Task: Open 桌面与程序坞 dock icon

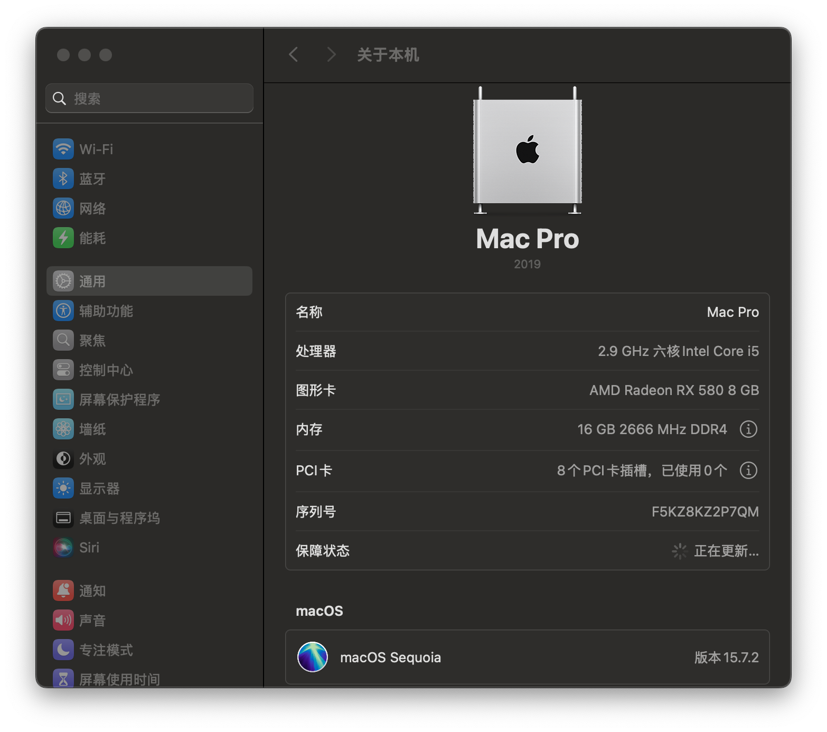Action: tap(63, 518)
